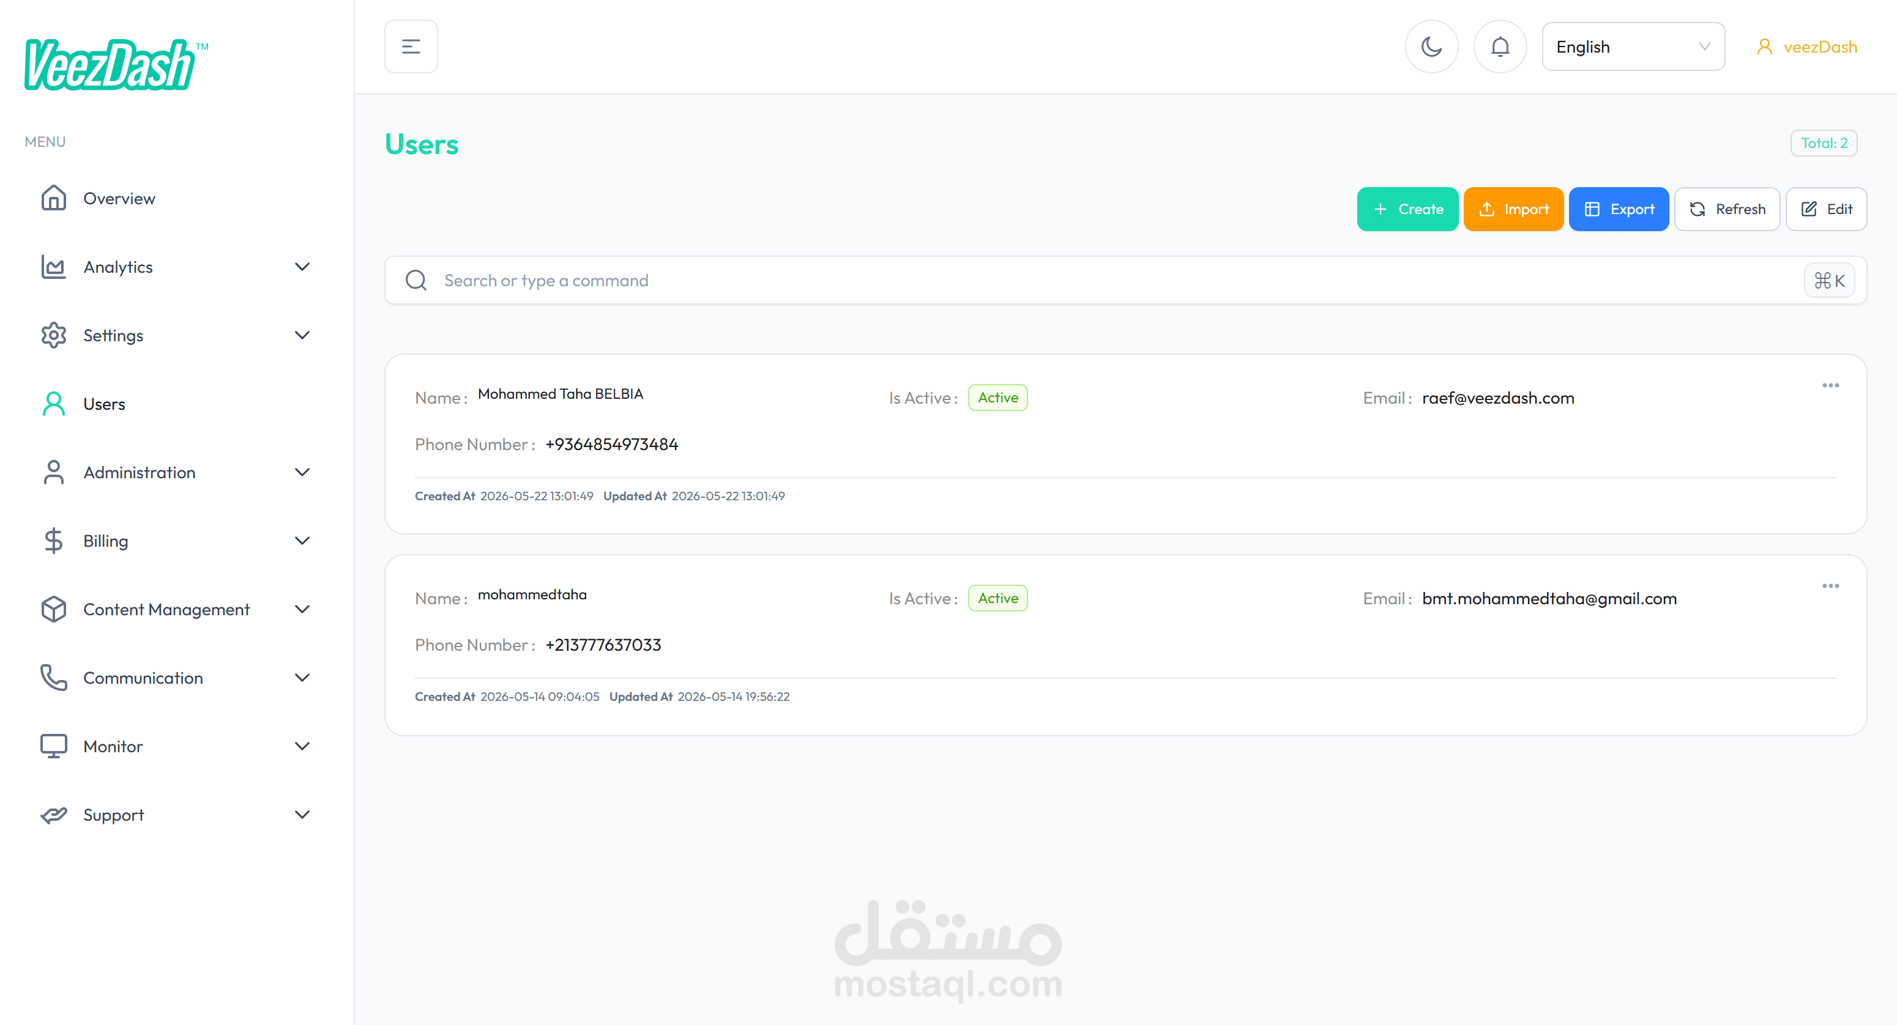The width and height of the screenshot is (1897, 1025).
Task: Click the Create button
Action: pos(1407,209)
